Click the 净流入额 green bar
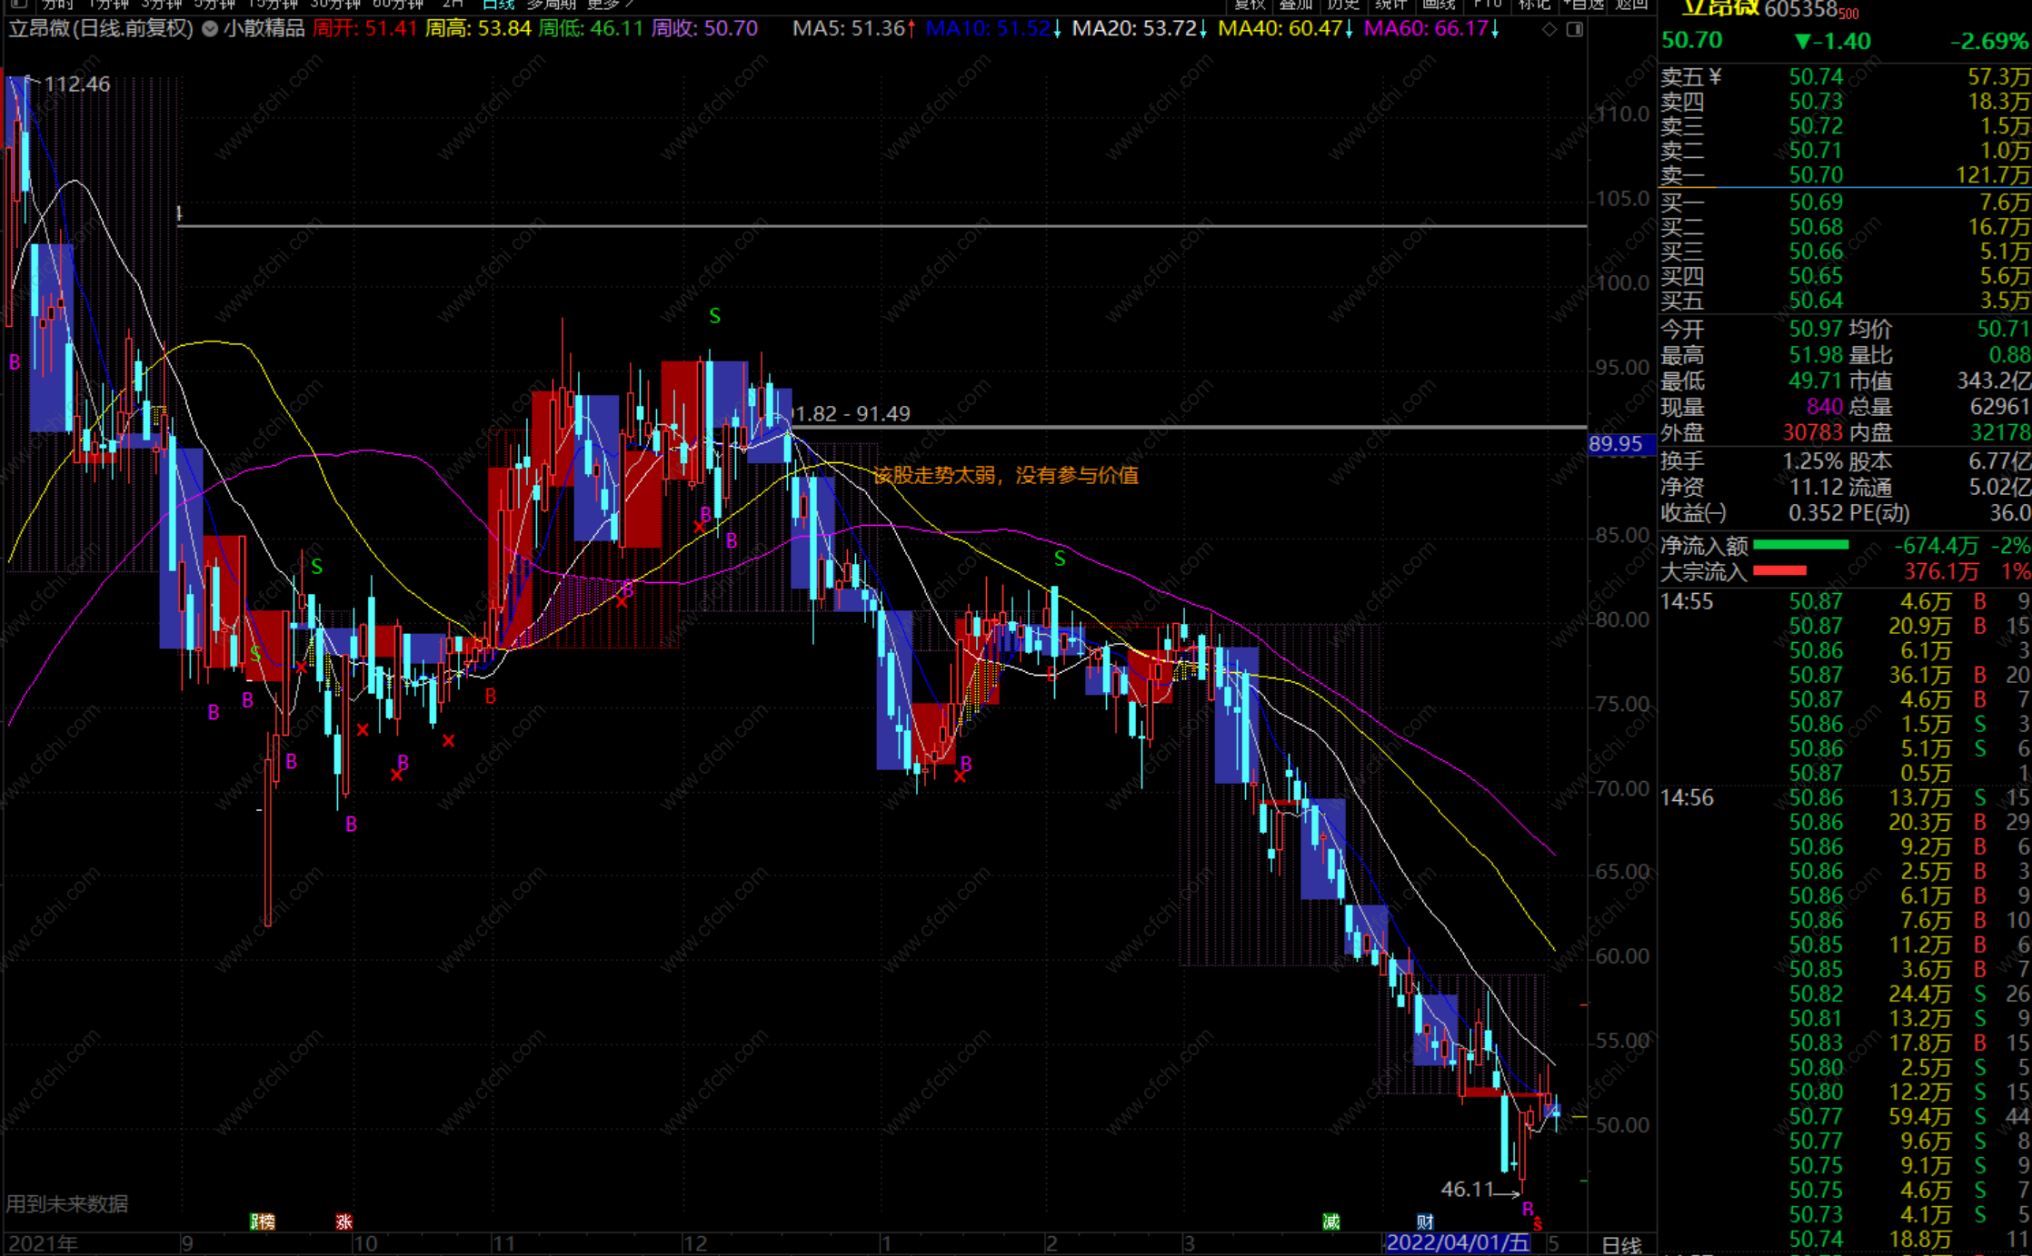This screenshot has height=1256, width=2032. 1800,545
